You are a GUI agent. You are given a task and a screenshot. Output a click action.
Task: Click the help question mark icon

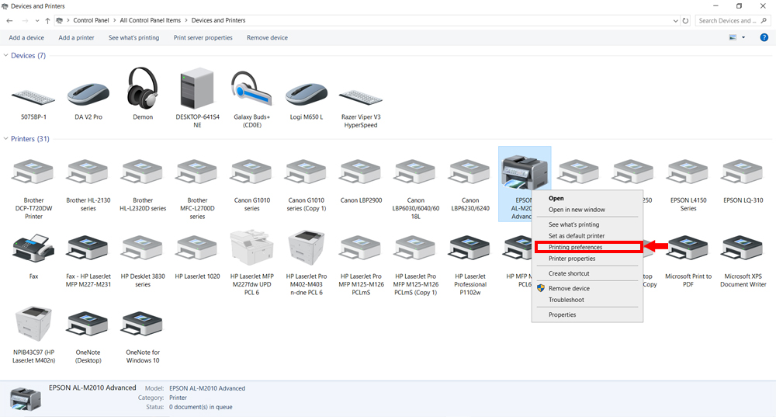point(764,37)
